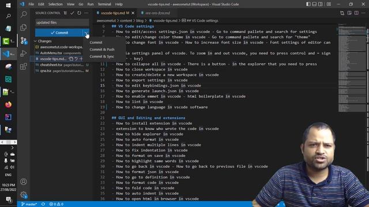This screenshot has height=207, width=369.
Task: Open the commit options dropdown arrow
Action: click(86, 33)
